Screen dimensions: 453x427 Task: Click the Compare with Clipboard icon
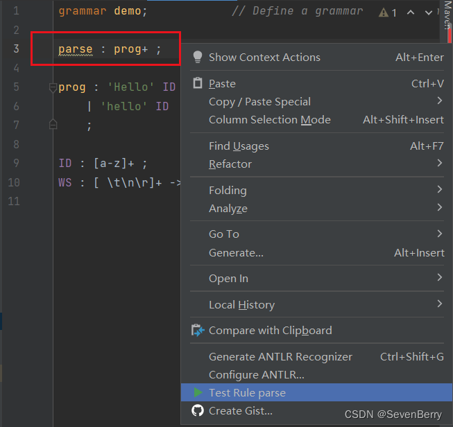[x=198, y=330]
